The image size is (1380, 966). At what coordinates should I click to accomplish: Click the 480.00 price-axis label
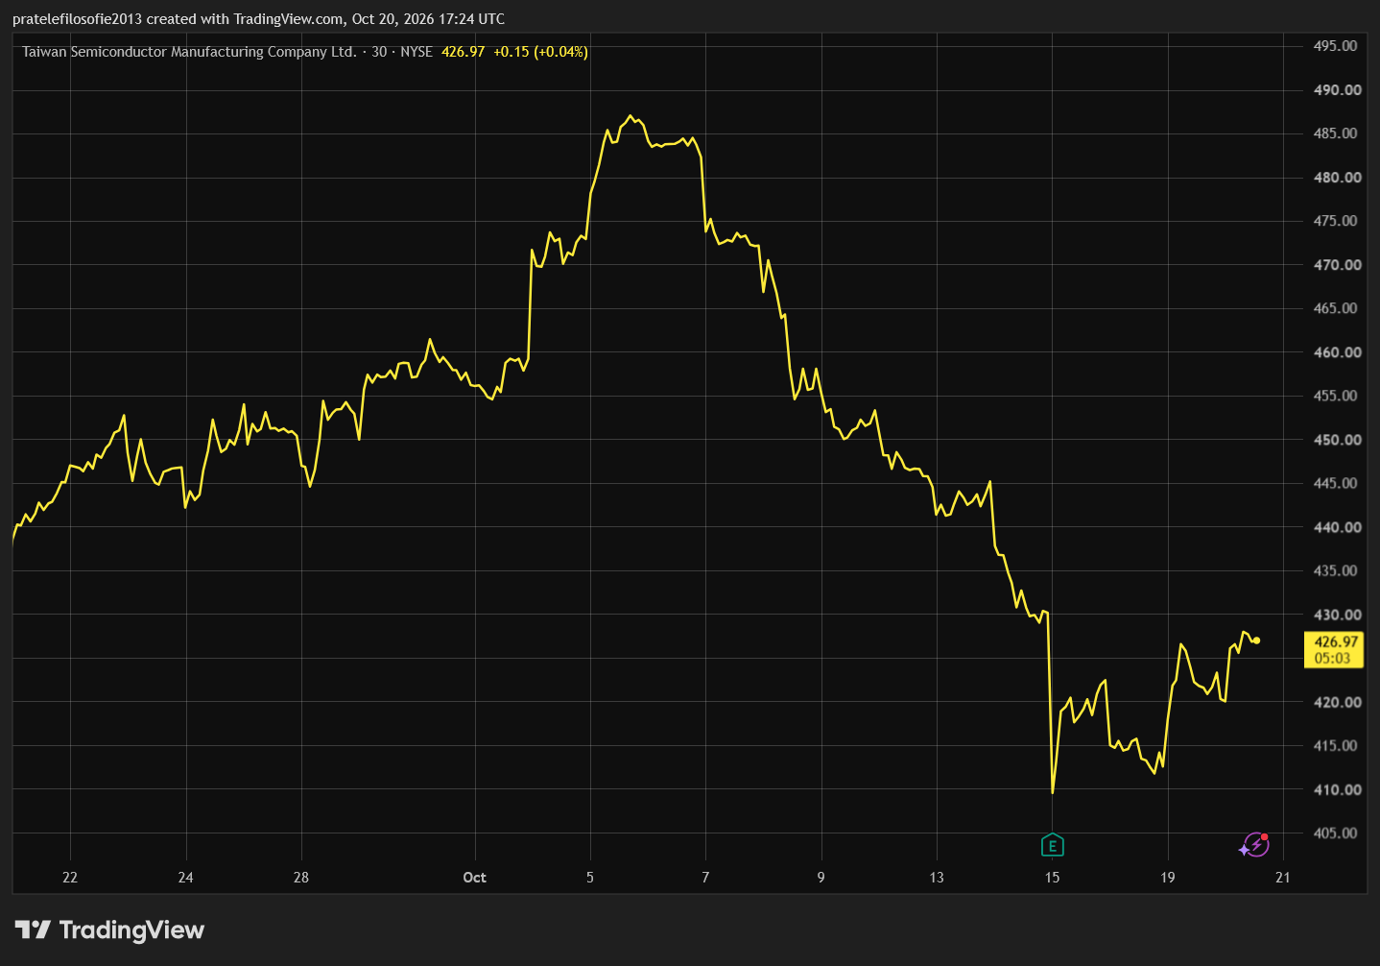(x=1337, y=178)
